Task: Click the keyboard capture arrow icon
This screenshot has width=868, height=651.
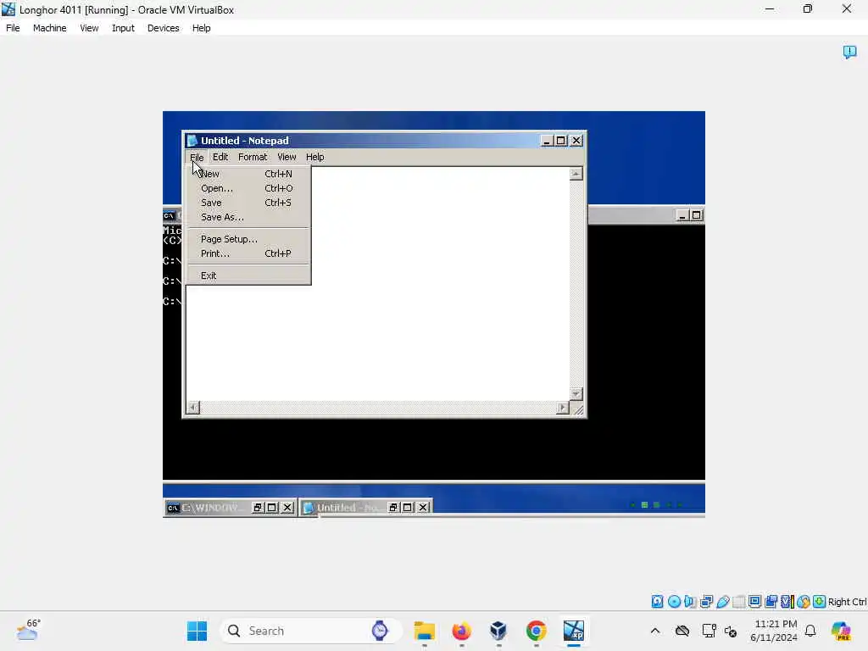Action: 820,601
